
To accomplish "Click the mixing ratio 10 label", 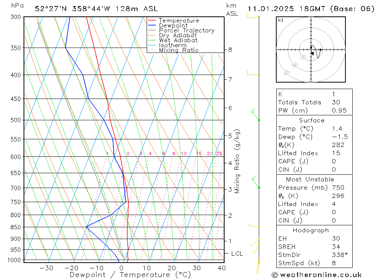I will tap(184, 153).
